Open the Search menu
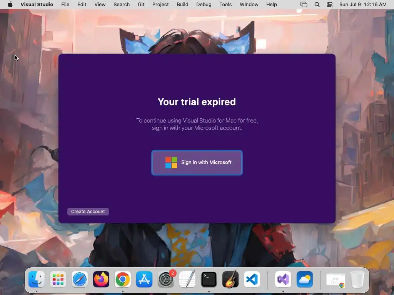 (x=122, y=4)
